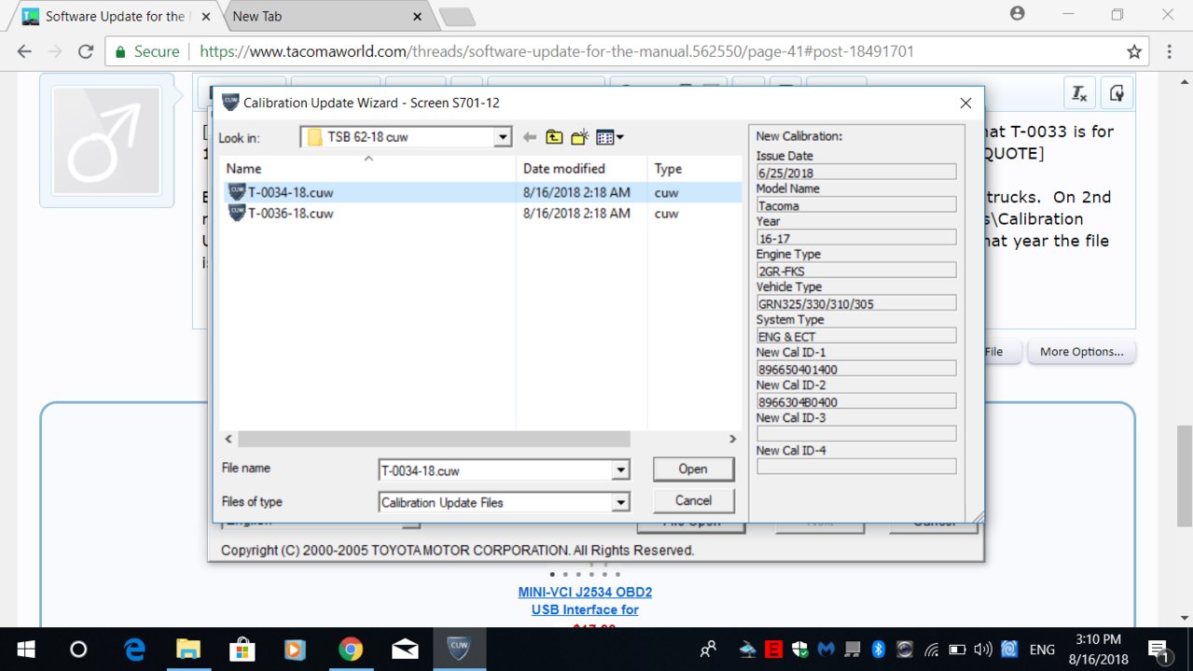Click Remove Formatting icon in forum editor
The width and height of the screenshot is (1193, 671).
[x=1079, y=92]
